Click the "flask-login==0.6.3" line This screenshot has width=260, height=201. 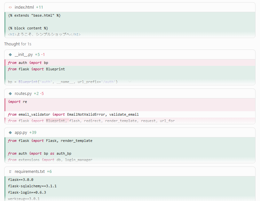tap(130, 192)
